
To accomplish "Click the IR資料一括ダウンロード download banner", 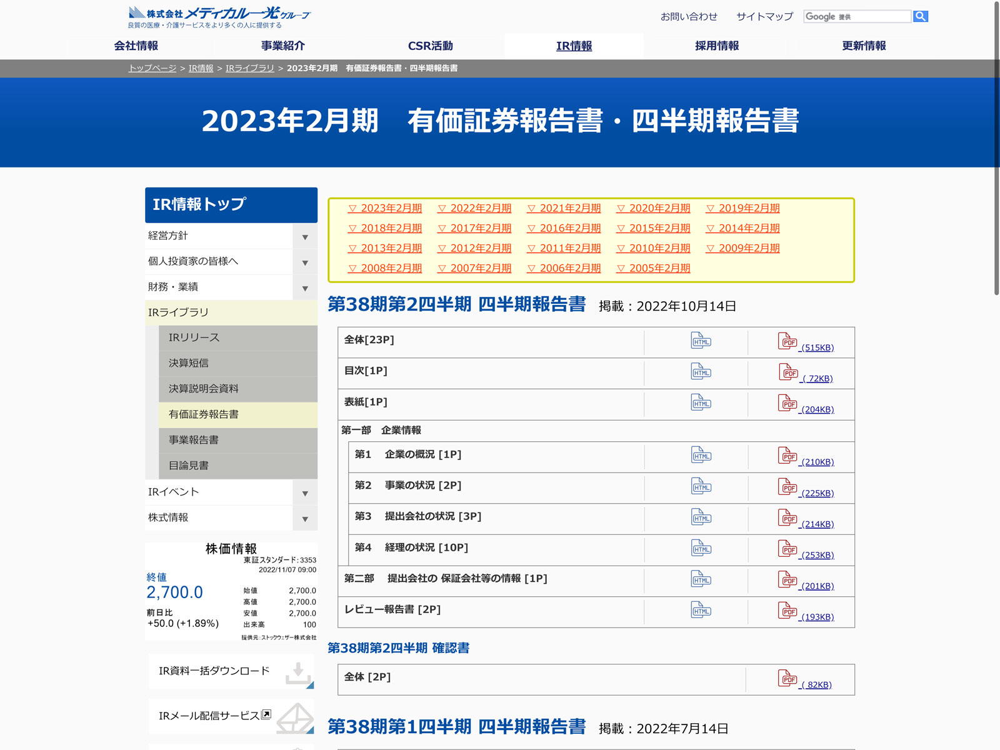I will pos(231,672).
